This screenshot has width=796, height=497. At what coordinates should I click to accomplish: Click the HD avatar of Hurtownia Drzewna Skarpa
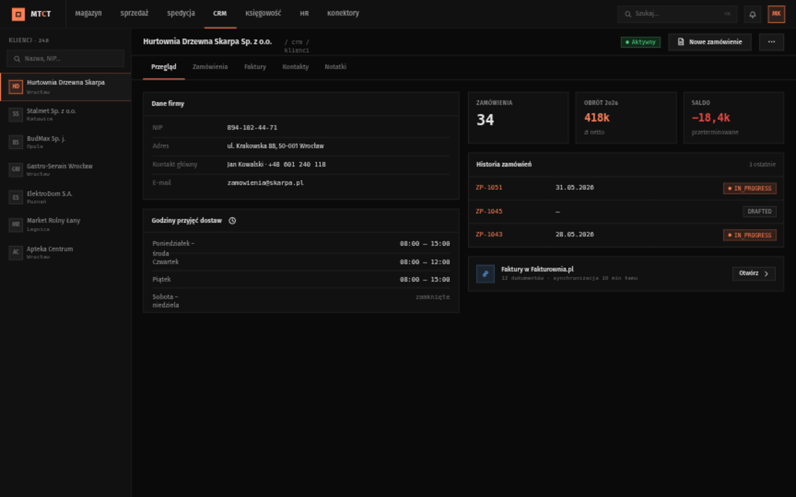coord(16,86)
